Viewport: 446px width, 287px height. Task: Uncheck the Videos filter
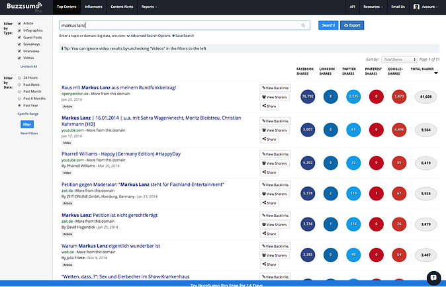(x=19, y=58)
